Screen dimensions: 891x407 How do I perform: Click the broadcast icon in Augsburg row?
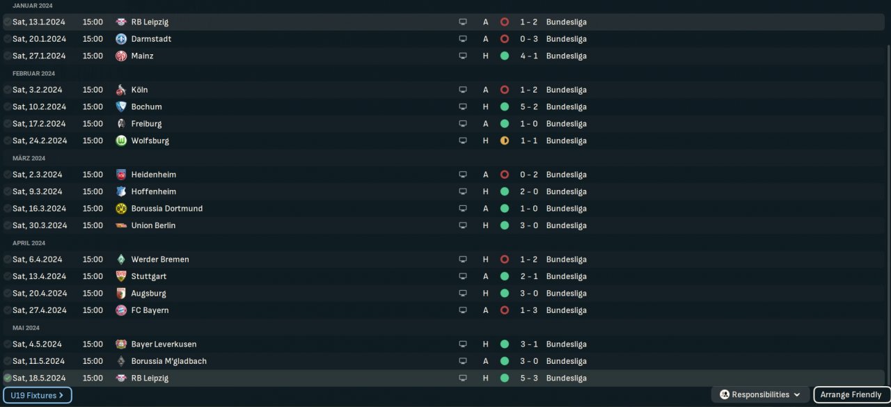[463, 294]
